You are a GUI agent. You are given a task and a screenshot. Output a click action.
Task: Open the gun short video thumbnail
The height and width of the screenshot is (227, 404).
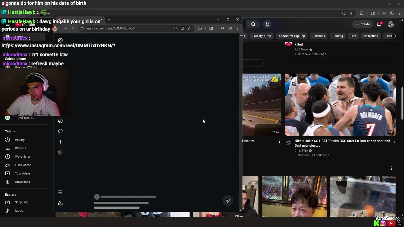[363, 196]
